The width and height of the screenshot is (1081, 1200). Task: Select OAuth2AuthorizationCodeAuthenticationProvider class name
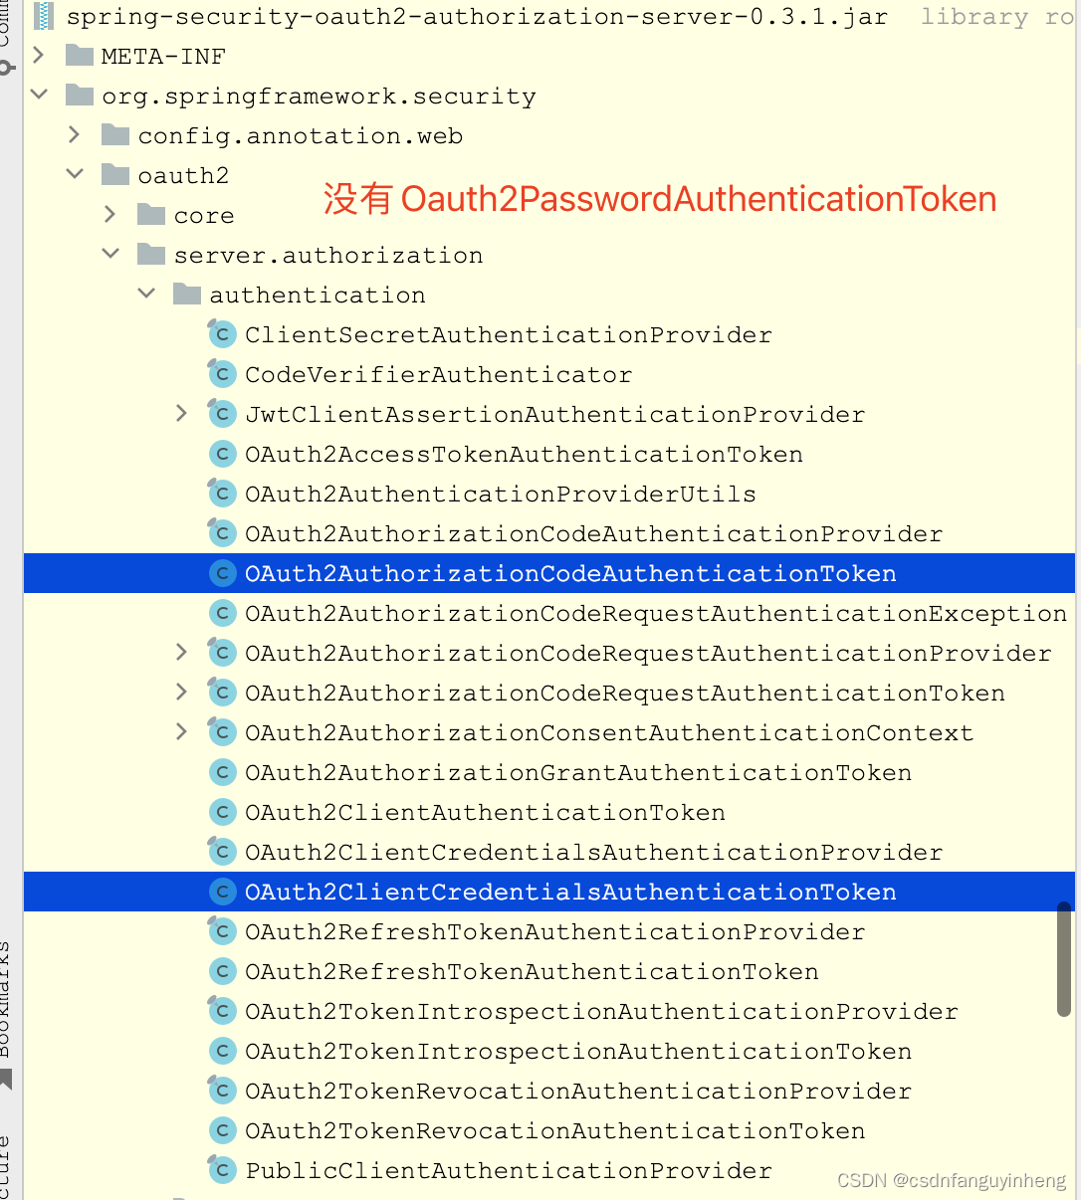593,534
